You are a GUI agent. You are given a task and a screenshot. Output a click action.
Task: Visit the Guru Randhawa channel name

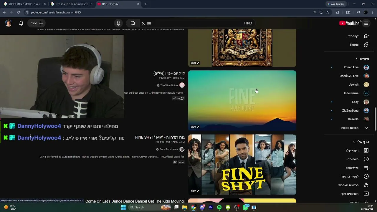tap(168, 149)
